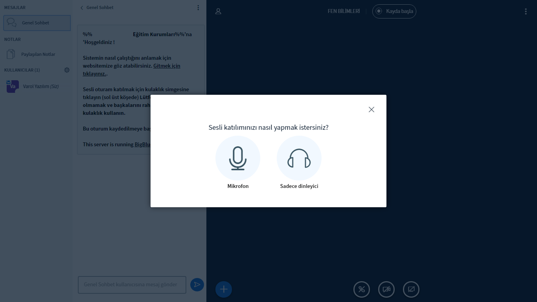Open the chat options three-dot menu
This screenshot has height=302, width=537.
pos(198,7)
